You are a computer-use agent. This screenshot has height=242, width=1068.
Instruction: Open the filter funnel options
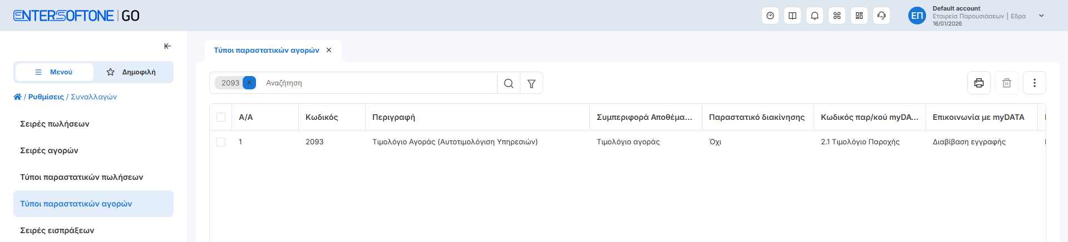click(x=531, y=83)
